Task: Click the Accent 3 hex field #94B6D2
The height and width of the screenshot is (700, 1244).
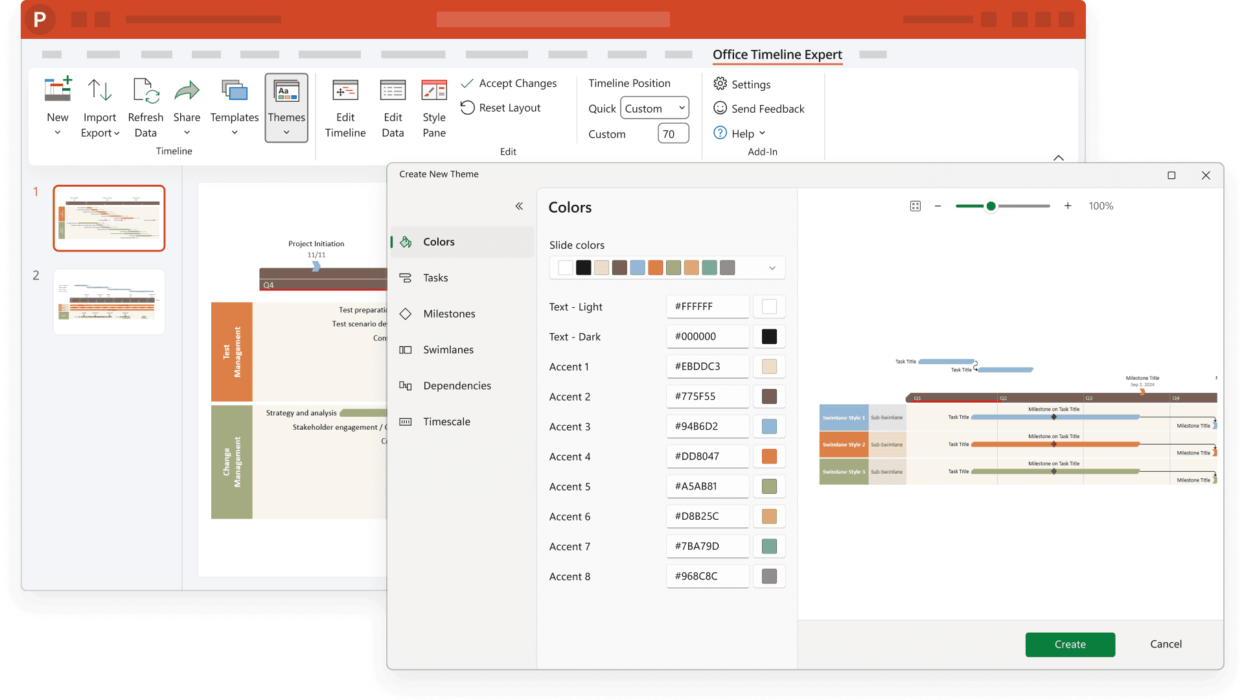Action: coord(708,426)
